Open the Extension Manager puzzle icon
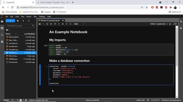The height and width of the screenshot is (102, 183). point(2,42)
